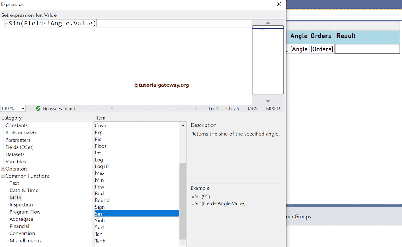Click the empty Result data cell in report
The image size is (402, 247).
(x=367, y=49)
